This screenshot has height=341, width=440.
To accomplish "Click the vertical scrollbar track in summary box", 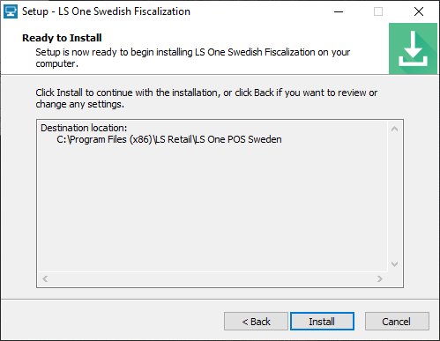I will point(395,196).
